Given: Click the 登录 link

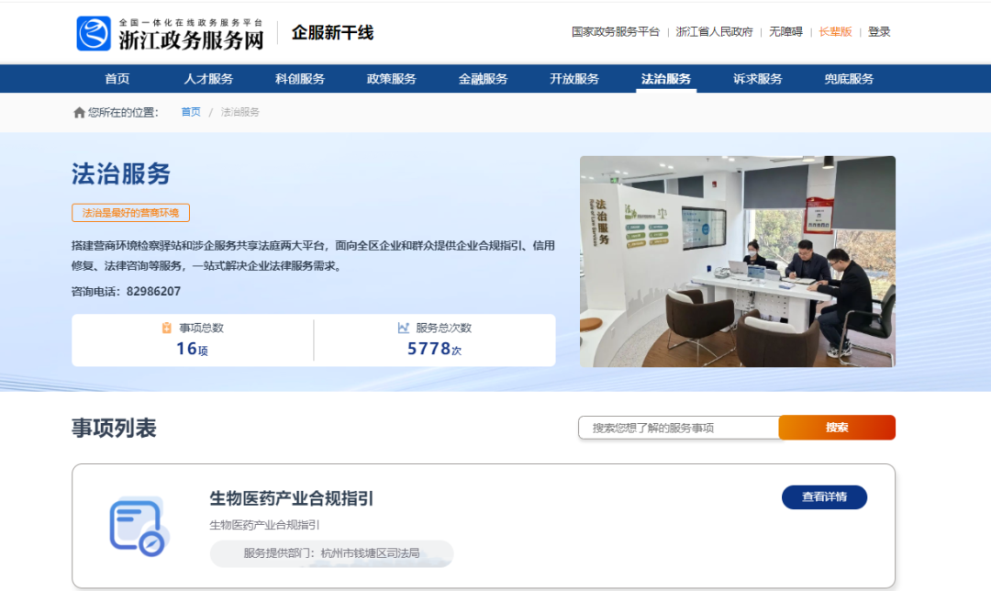Looking at the screenshot, I should pos(879,31).
